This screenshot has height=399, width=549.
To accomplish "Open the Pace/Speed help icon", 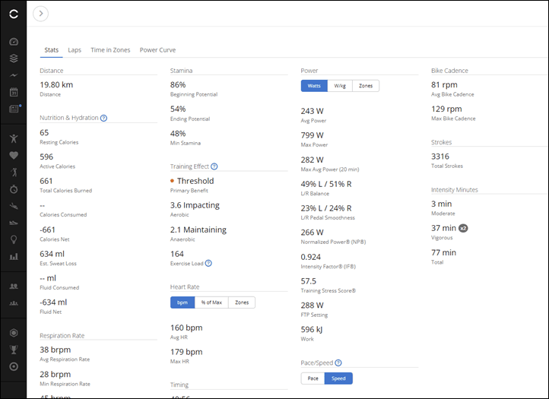I will point(338,363).
